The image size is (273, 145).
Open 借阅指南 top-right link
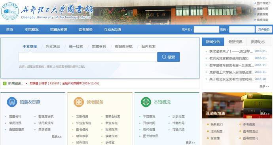click(x=262, y=20)
